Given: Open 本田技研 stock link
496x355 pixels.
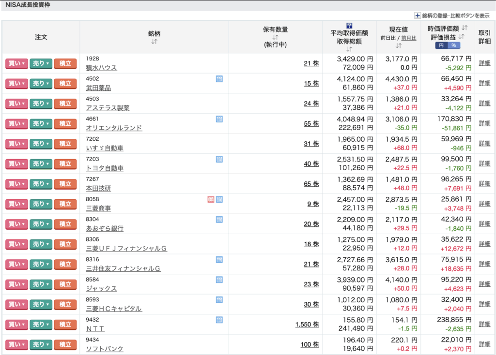Looking at the screenshot, I should (x=98, y=188).
